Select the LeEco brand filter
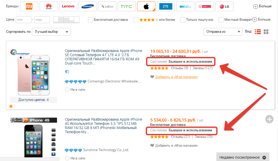 coord(107,7)
